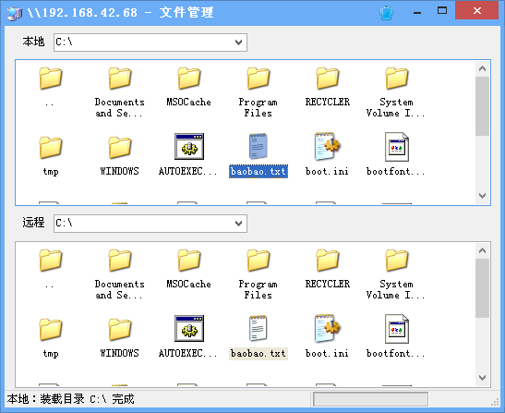This screenshot has height=413, width=505.
Task: Select remote boot.ini file icon
Action: [x=327, y=329]
